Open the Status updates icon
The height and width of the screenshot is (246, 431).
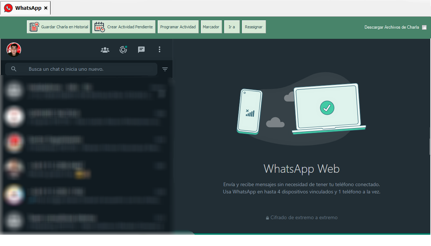click(123, 50)
